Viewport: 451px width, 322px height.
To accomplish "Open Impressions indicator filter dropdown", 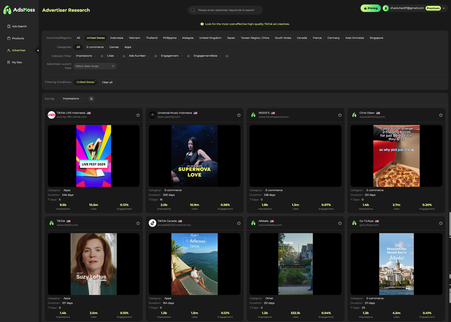I will (86, 56).
